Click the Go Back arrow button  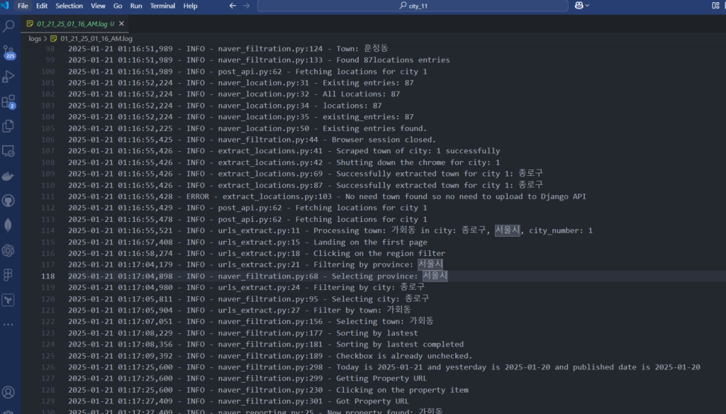coord(233,6)
